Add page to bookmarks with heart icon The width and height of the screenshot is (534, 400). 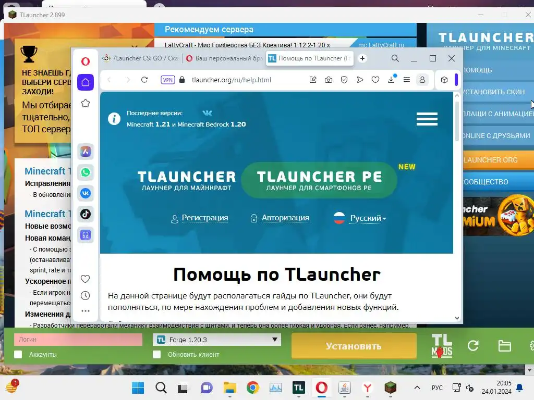(x=375, y=80)
